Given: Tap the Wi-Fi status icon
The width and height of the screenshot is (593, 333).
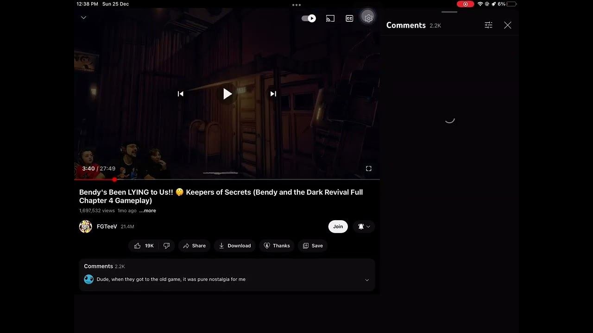Looking at the screenshot, I should click(480, 4).
